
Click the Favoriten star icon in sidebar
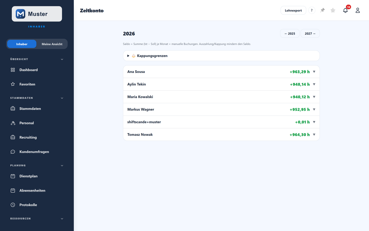(x=13, y=84)
